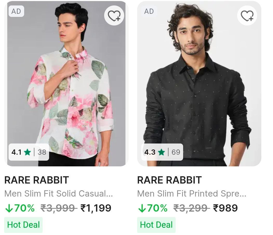Add the black shirt to your wishlist
Viewport: 273px width, 235px height.
point(247,16)
